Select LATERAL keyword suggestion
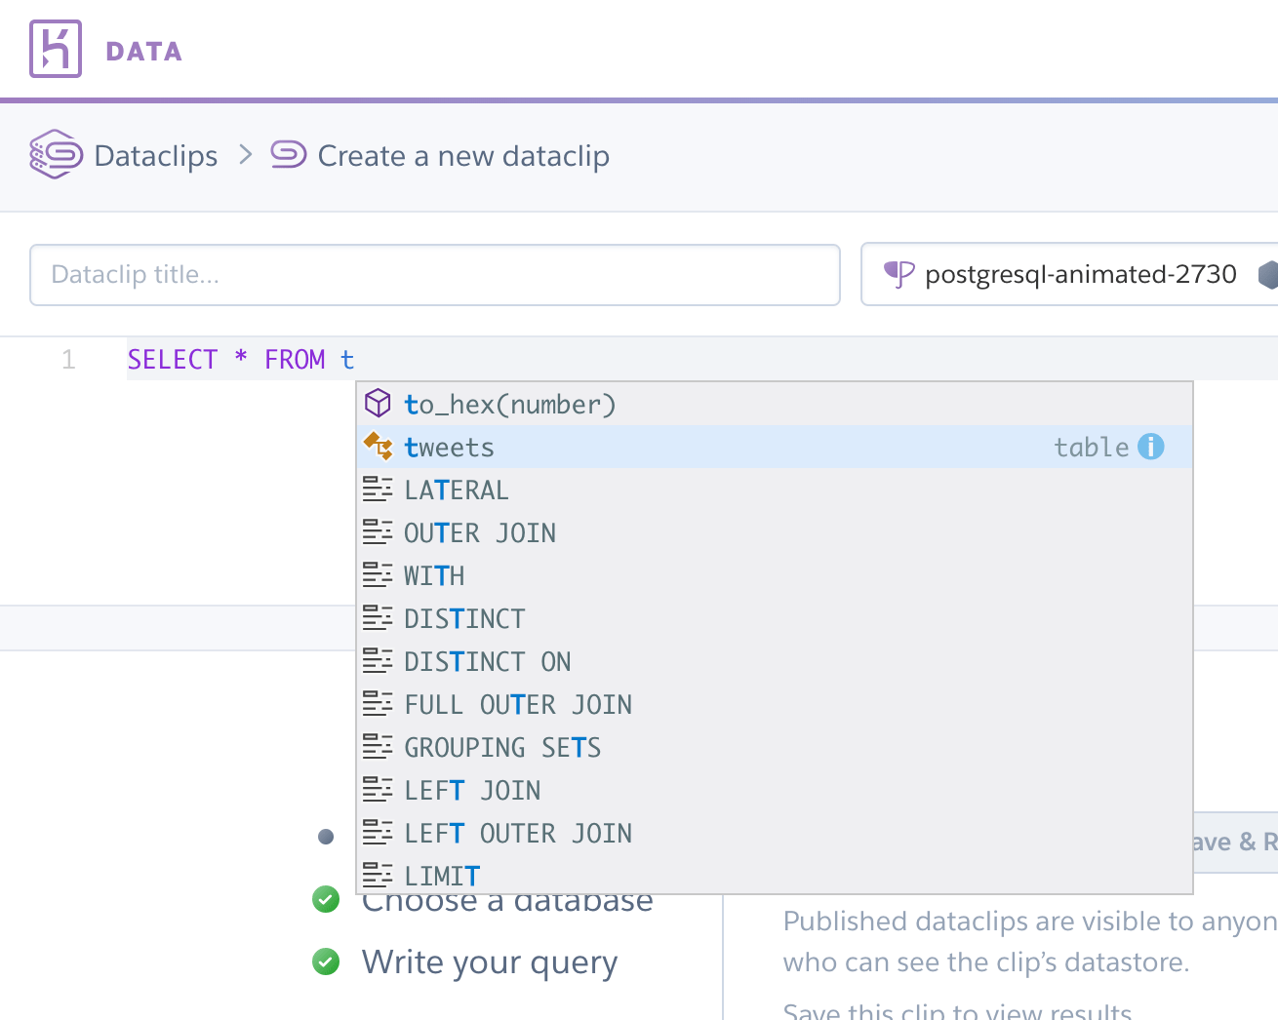The image size is (1278, 1020). (x=775, y=490)
